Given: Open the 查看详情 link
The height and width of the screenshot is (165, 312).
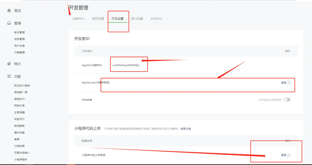Looking at the screenshot, I should click(x=185, y=129).
